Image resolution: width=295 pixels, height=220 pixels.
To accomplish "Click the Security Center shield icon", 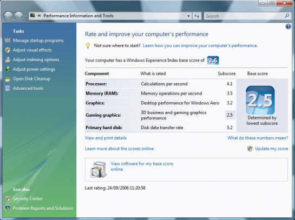I will coord(8,198).
